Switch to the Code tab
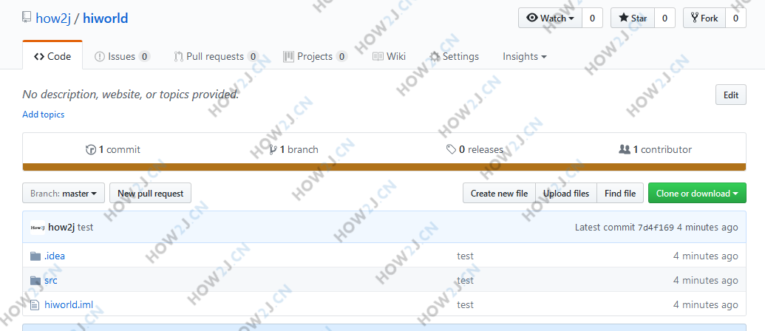The width and height of the screenshot is (765, 331). 52,57
